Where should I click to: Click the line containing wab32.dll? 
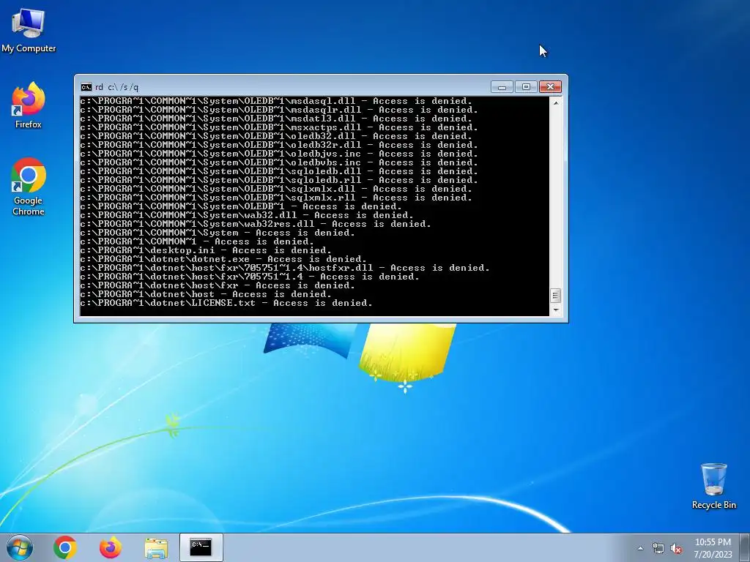(x=247, y=215)
